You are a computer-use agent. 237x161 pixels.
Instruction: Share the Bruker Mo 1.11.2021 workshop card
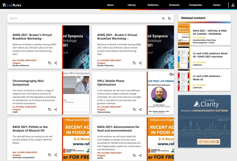tap(56, 63)
